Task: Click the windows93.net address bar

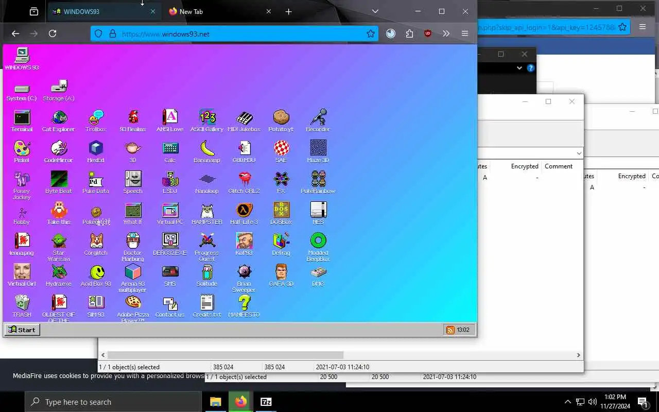Action: coord(235,33)
